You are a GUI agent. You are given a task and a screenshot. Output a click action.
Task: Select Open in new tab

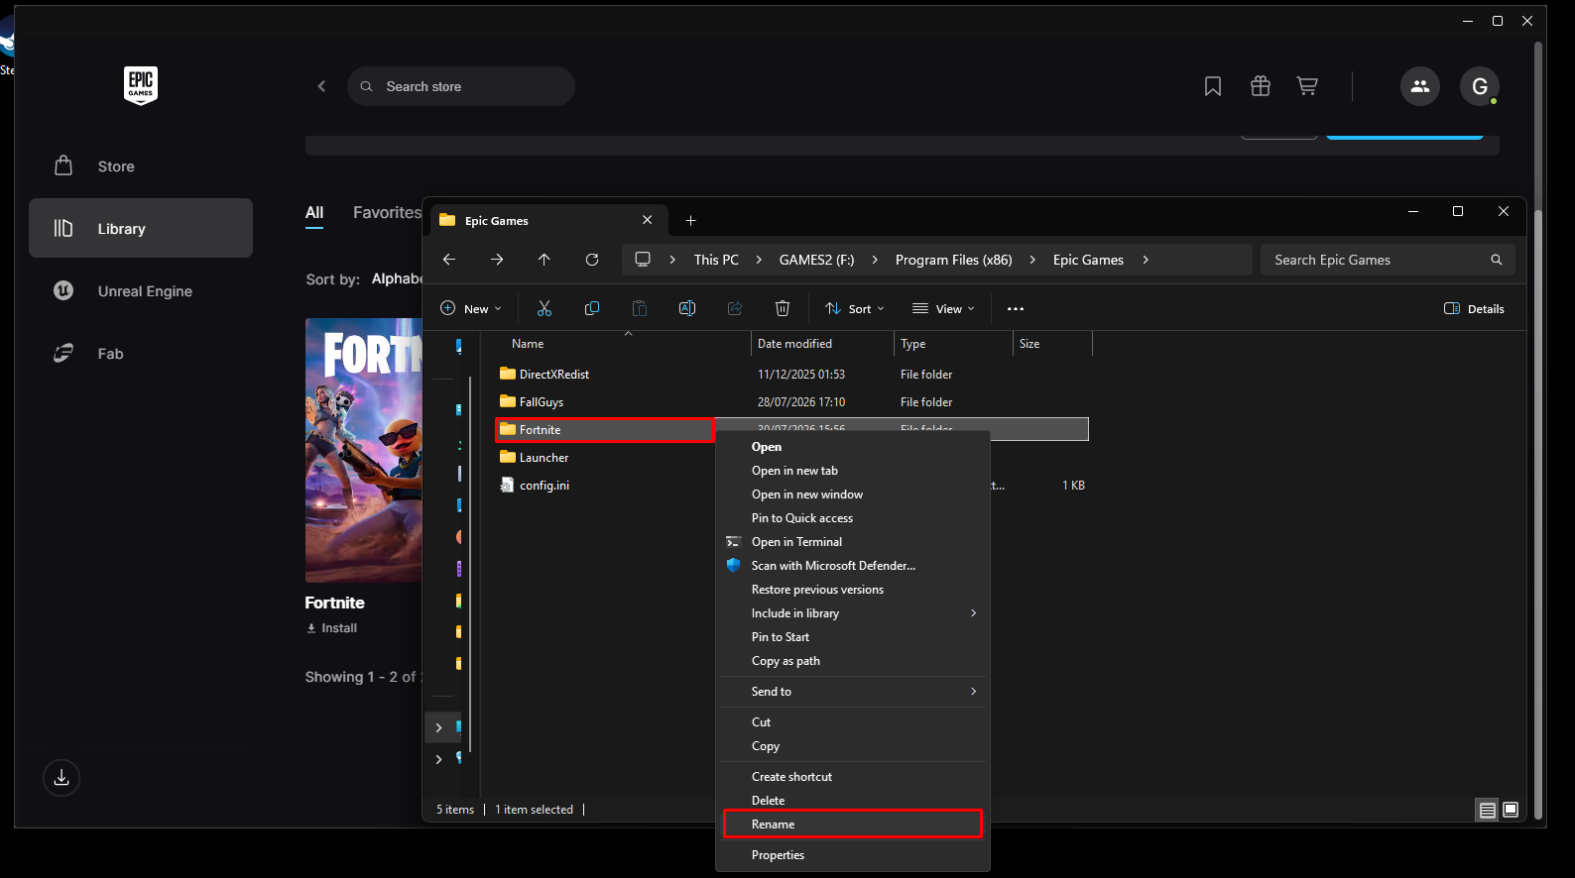pyautogui.click(x=853, y=471)
